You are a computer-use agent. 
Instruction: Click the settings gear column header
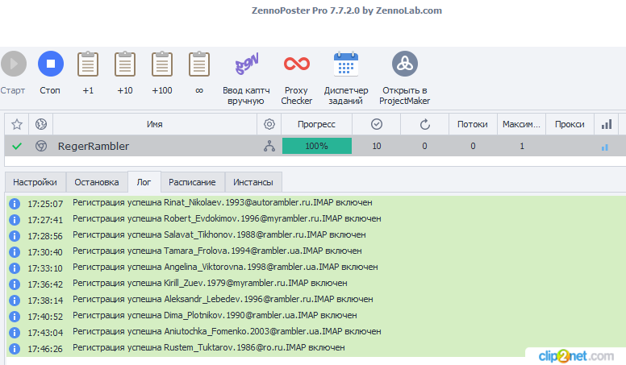(269, 124)
